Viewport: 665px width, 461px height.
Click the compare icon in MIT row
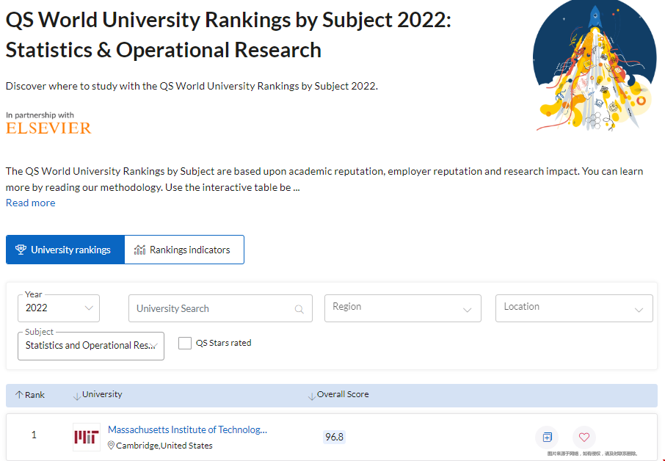[x=547, y=438]
